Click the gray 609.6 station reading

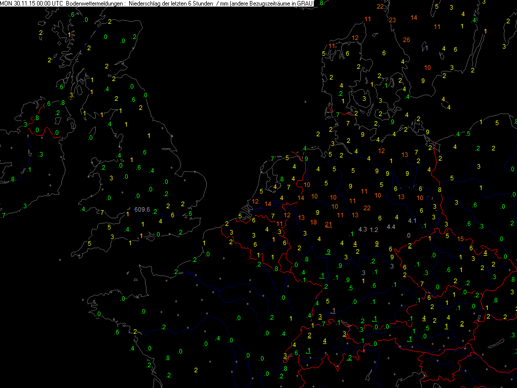tap(142, 209)
